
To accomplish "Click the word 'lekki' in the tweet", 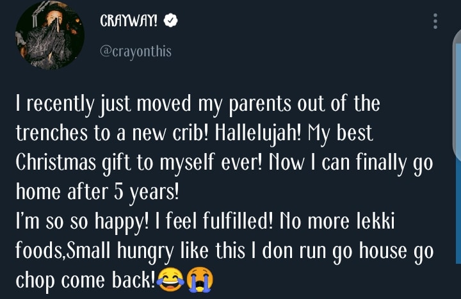I will [x=396, y=221].
